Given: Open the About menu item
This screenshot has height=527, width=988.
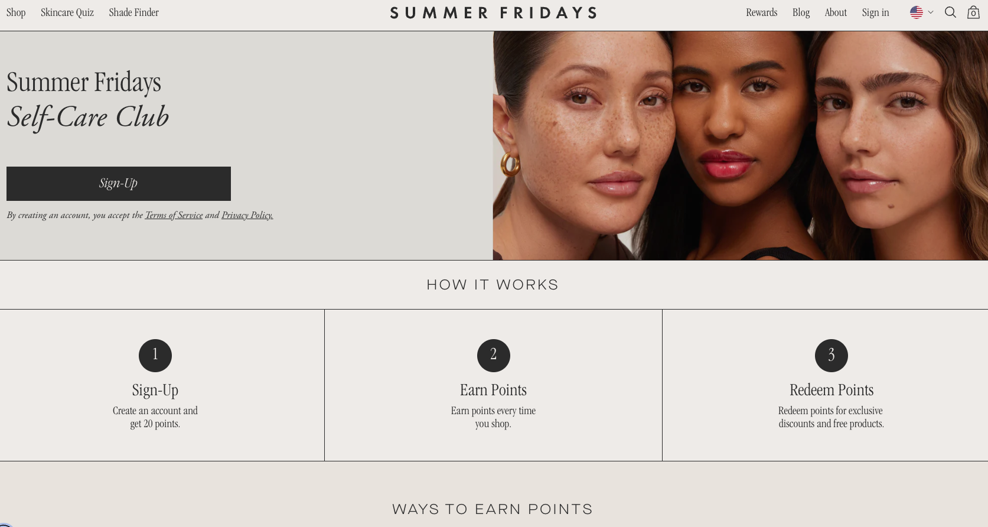Looking at the screenshot, I should tap(836, 12).
